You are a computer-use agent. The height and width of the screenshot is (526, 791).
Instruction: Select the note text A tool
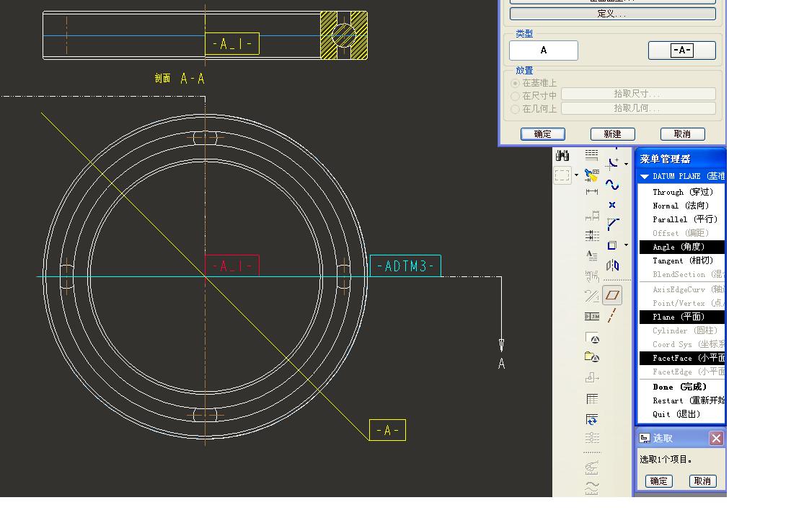click(592, 255)
